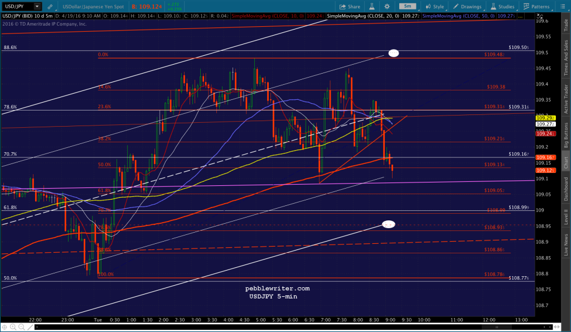
Task: Click the Tue date marker on time axis
Action: pyautogui.click(x=98, y=320)
